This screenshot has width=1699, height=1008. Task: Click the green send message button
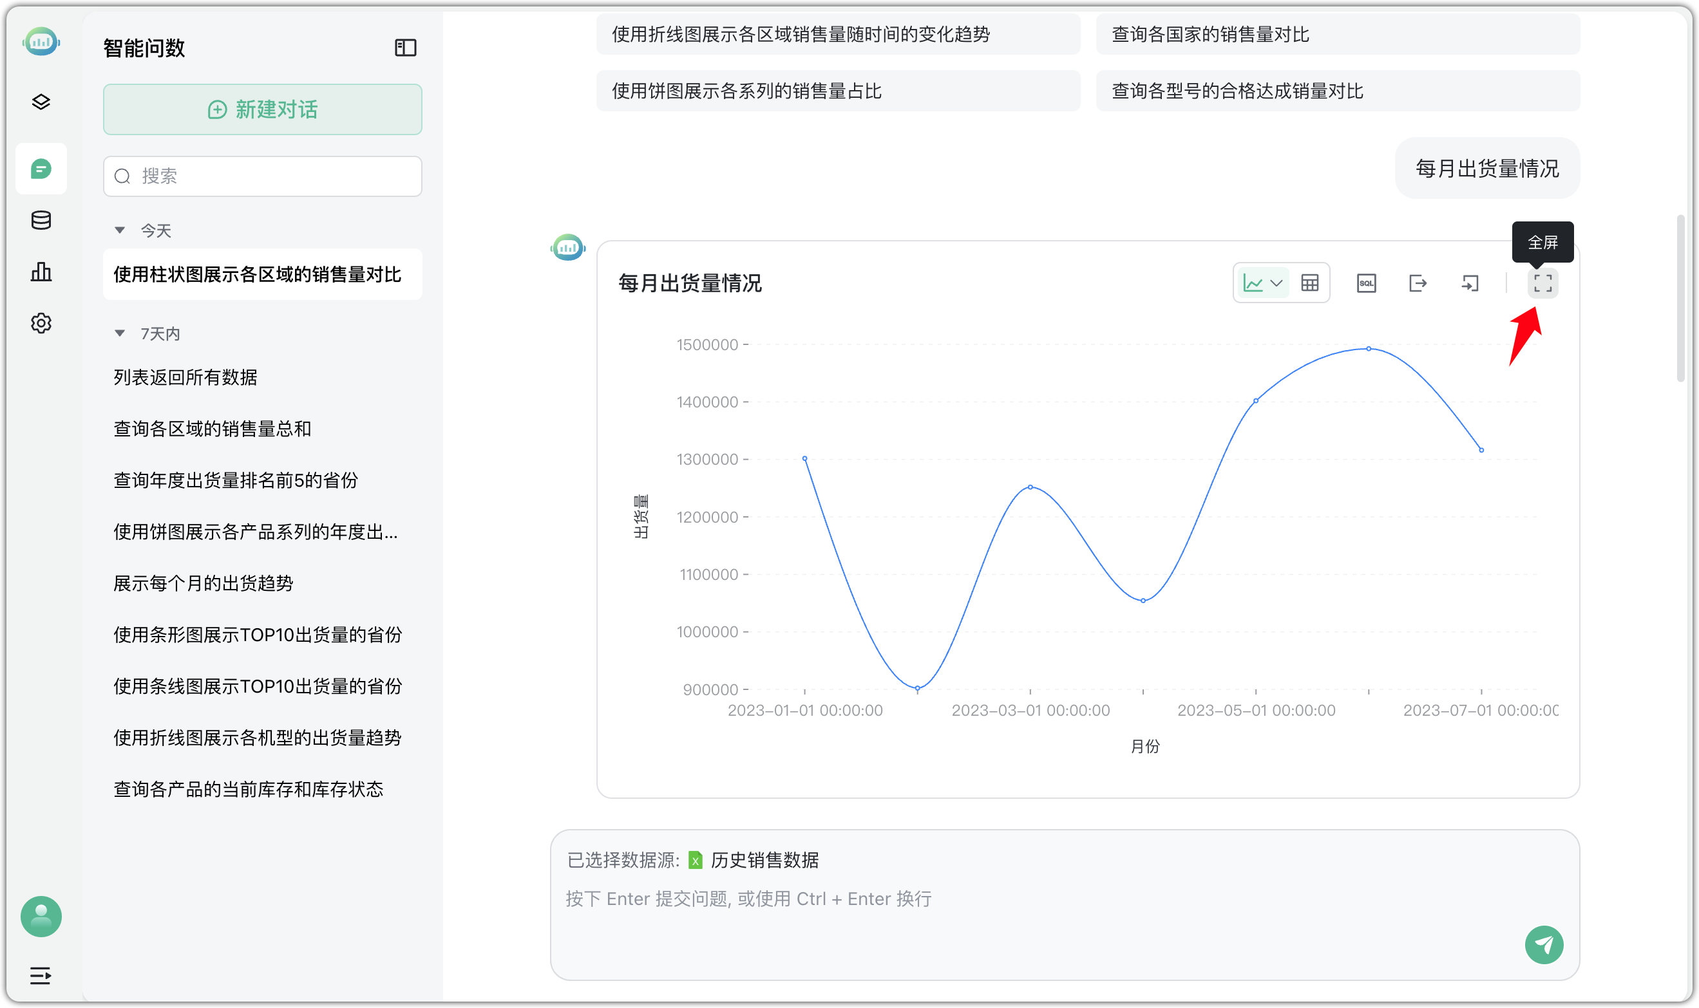point(1544,945)
